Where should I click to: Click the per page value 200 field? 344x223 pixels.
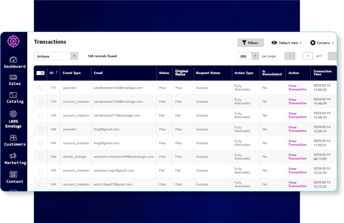[x=244, y=56]
